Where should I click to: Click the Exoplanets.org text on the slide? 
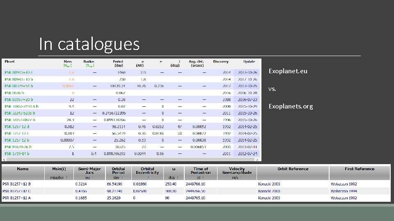(291, 106)
